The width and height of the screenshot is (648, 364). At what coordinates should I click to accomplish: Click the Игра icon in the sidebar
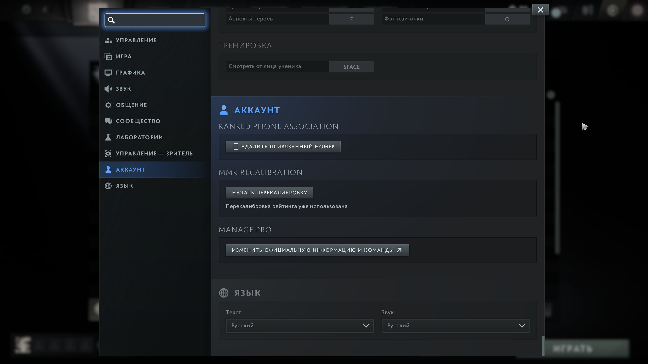108,56
